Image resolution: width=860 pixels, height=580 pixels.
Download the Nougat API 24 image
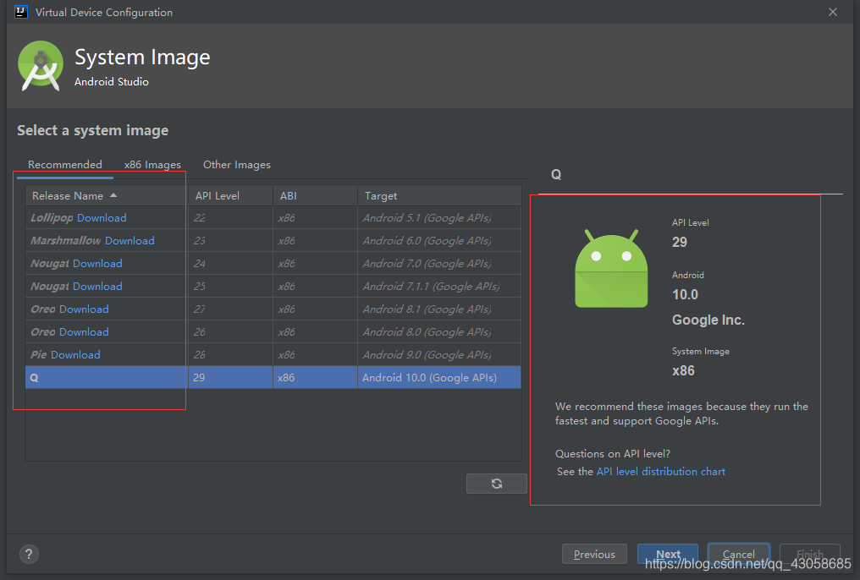(x=97, y=264)
